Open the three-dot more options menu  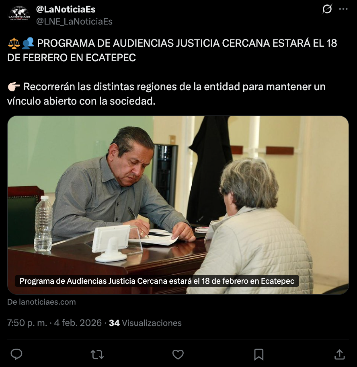pos(343,9)
